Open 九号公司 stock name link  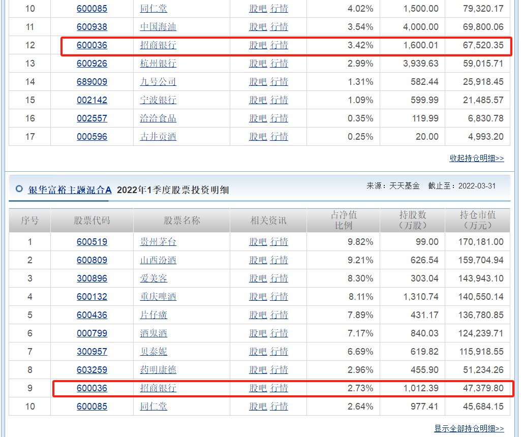pyautogui.click(x=158, y=81)
